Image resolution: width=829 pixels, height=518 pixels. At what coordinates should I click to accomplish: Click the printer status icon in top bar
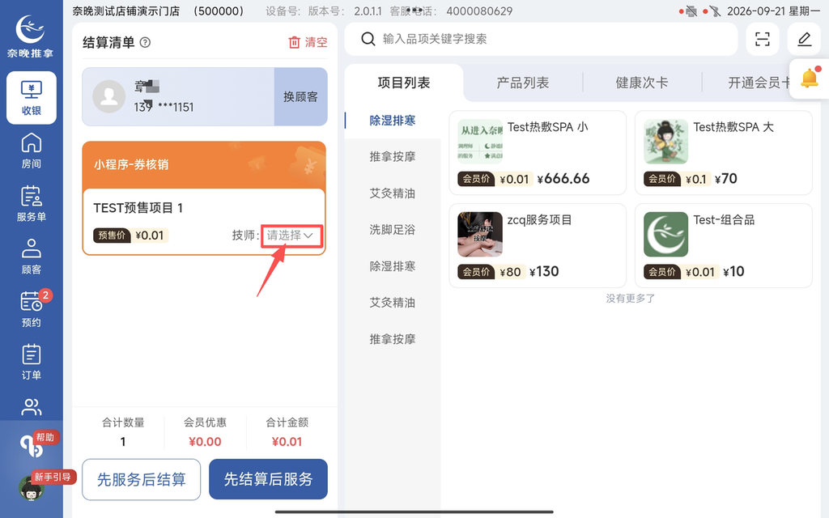pyautogui.click(x=691, y=11)
